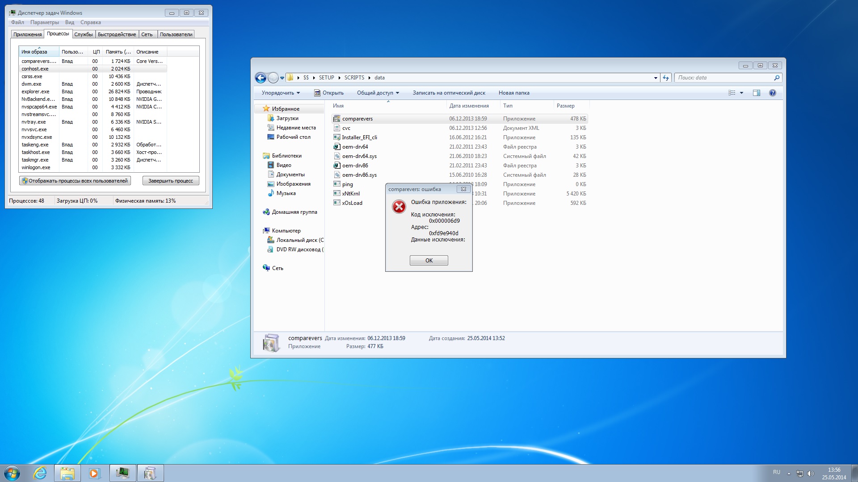Switch to Быстродействие tab in Task Manager
The height and width of the screenshot is (482, 858).
[x=117, y=34]
